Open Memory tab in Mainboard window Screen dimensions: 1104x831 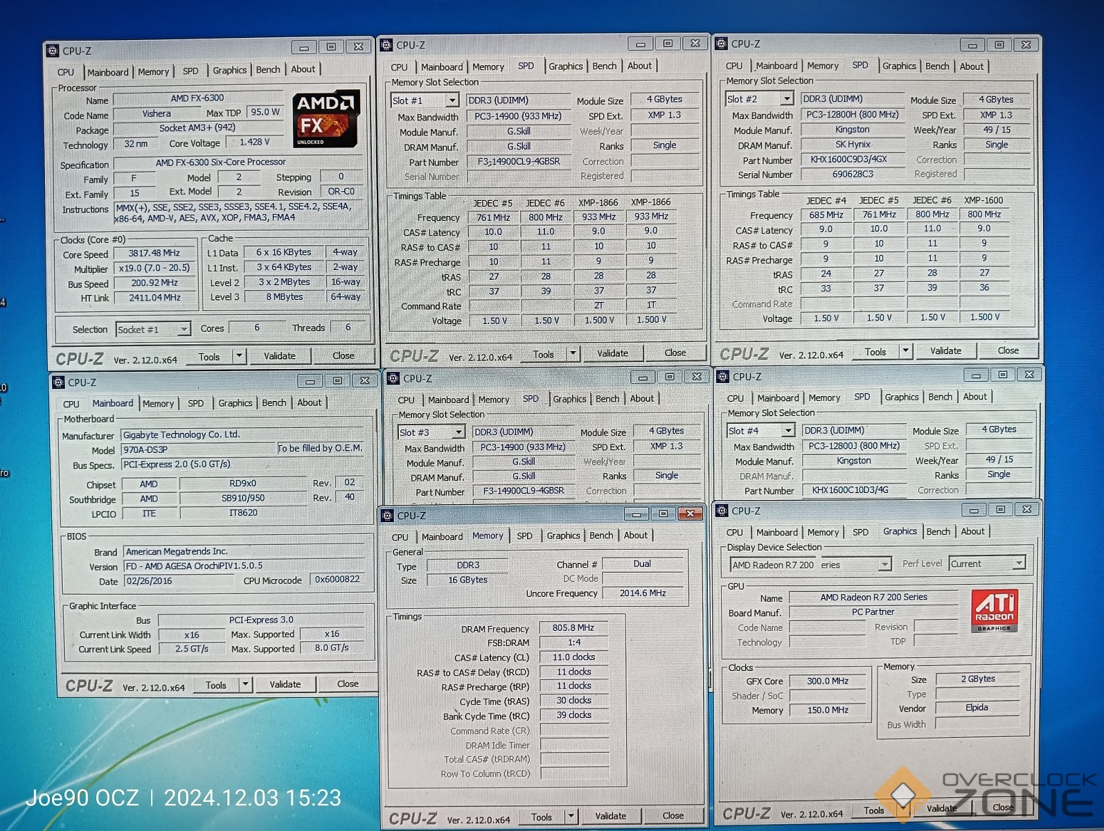tap(159, 404)
